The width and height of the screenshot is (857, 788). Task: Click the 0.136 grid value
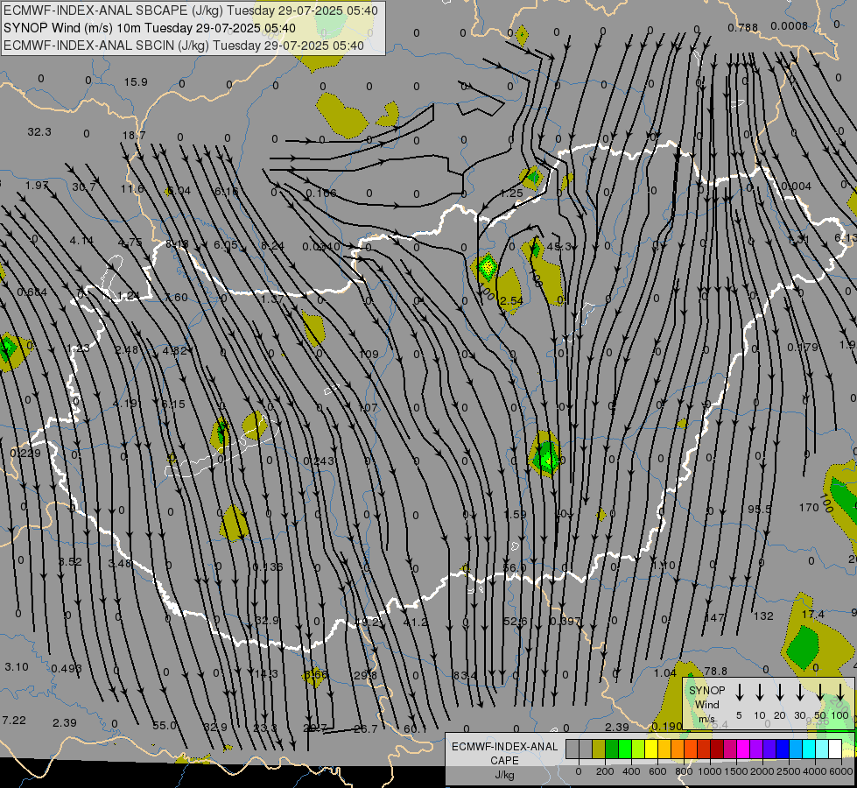[268, 567]
